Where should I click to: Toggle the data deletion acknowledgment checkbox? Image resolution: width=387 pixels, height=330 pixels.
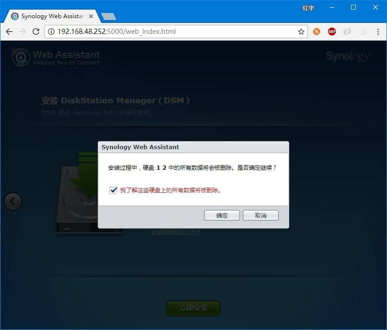click(114, 190)
